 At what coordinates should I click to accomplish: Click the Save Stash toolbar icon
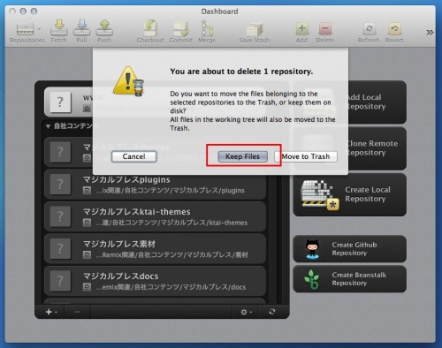[x=255, y=29]
